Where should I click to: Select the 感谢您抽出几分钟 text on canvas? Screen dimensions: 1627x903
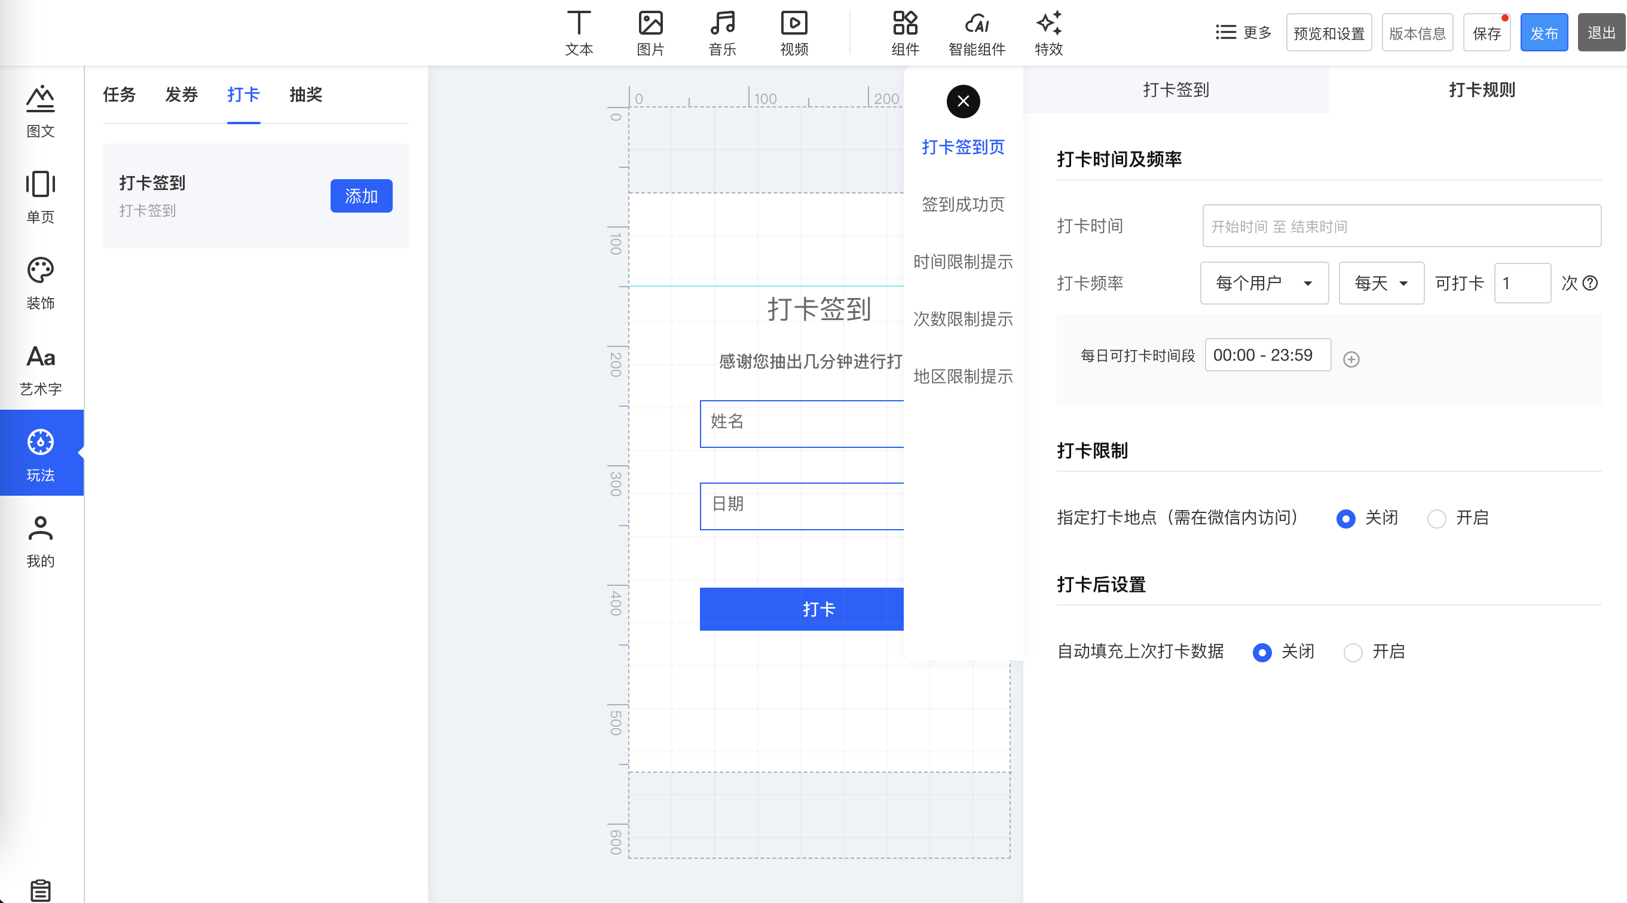click(811, 361)
